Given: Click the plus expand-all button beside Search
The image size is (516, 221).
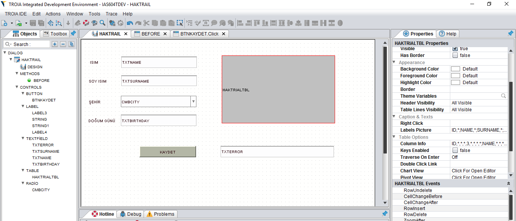Looking at the screenshot, I should [x=55, y=44].
